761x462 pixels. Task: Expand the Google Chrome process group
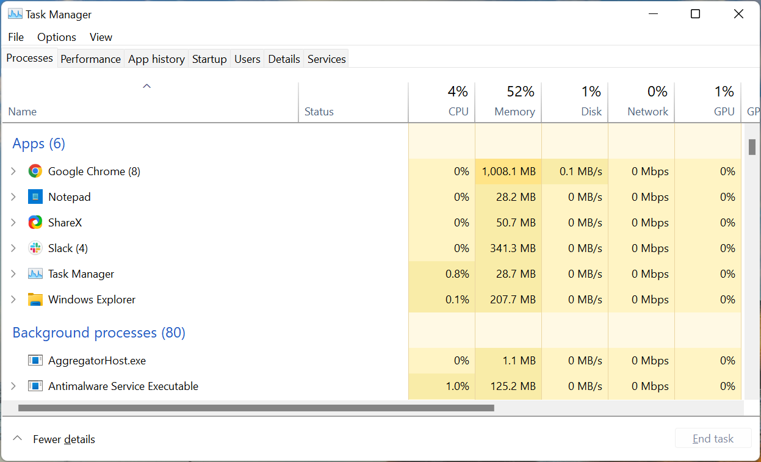click(x=13, y=171)
